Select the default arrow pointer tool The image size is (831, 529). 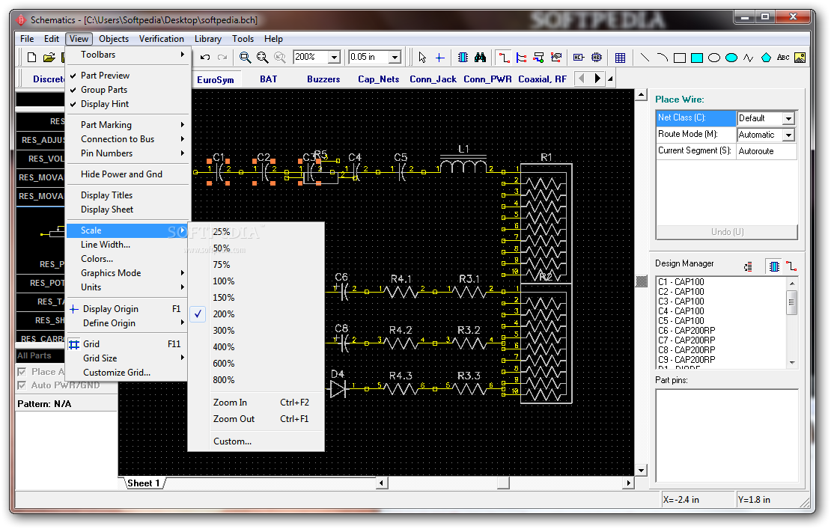422,57
